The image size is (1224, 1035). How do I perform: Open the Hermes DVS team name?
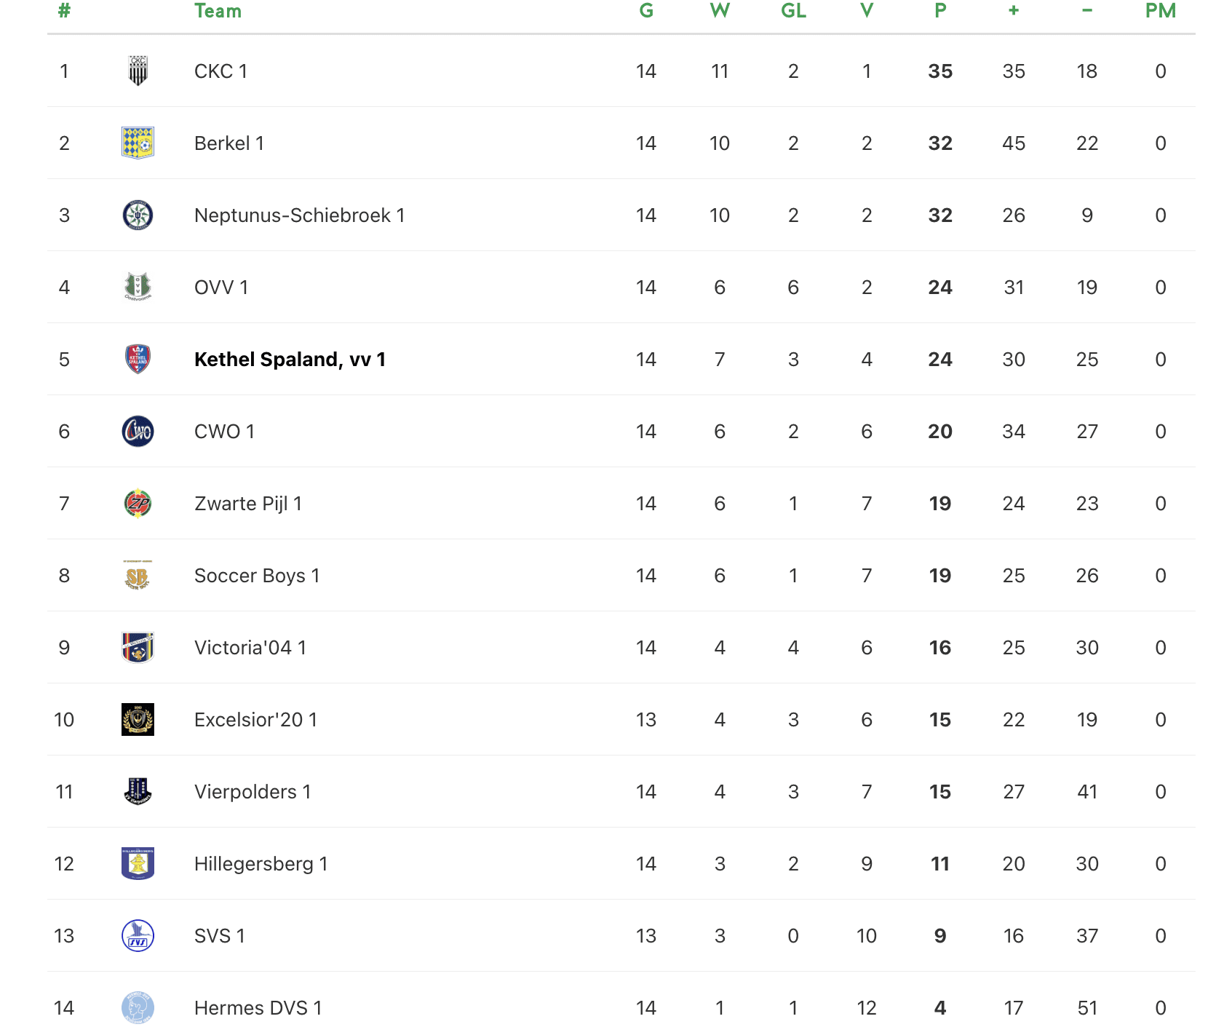[258, 1008]
